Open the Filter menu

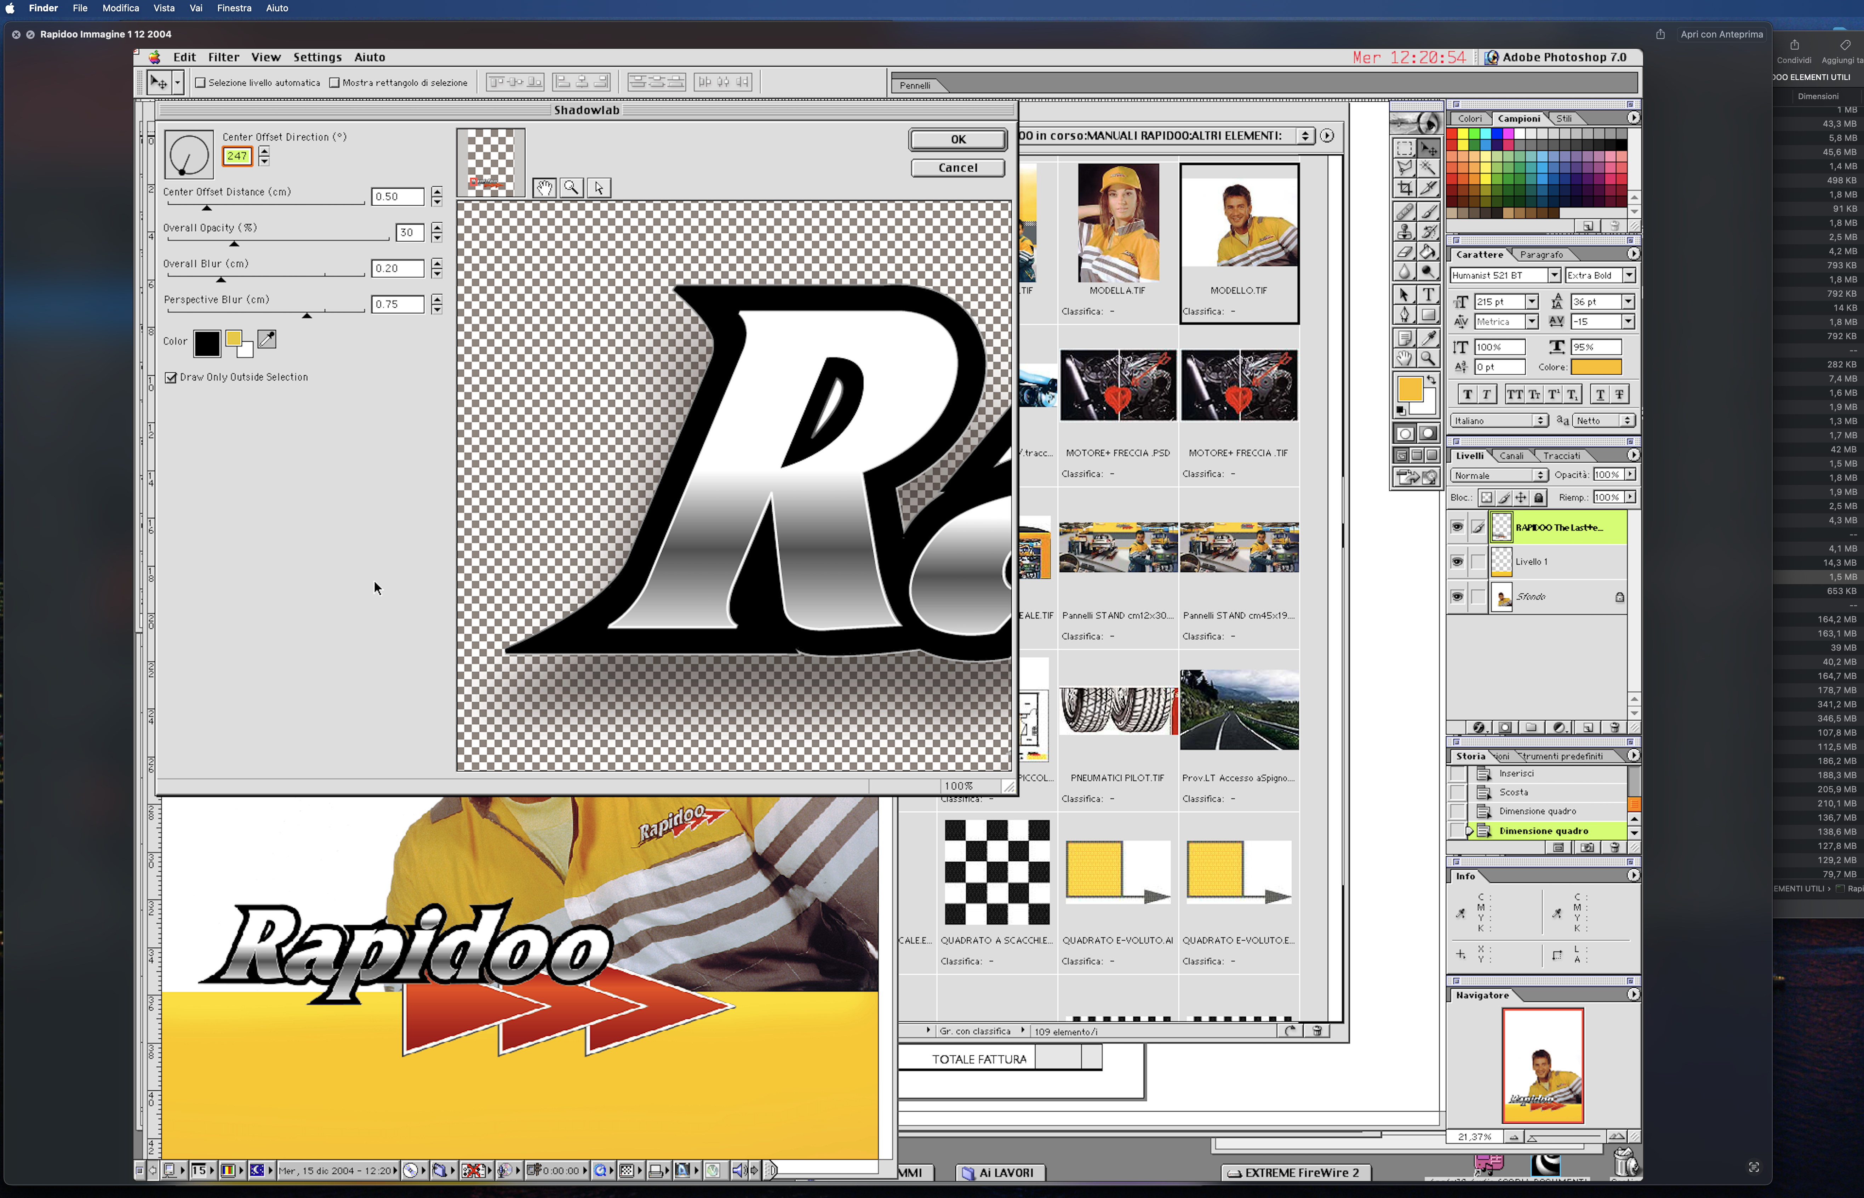tap(224, 58)
